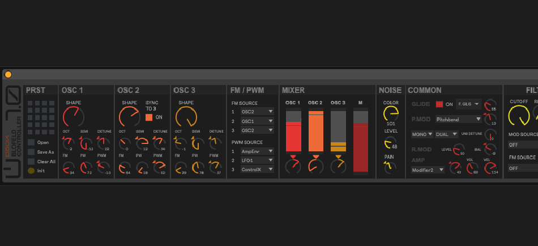Click the OSC 3 PW knob at 78
Viewport: 538px width, 246px height.
point(198,167)
